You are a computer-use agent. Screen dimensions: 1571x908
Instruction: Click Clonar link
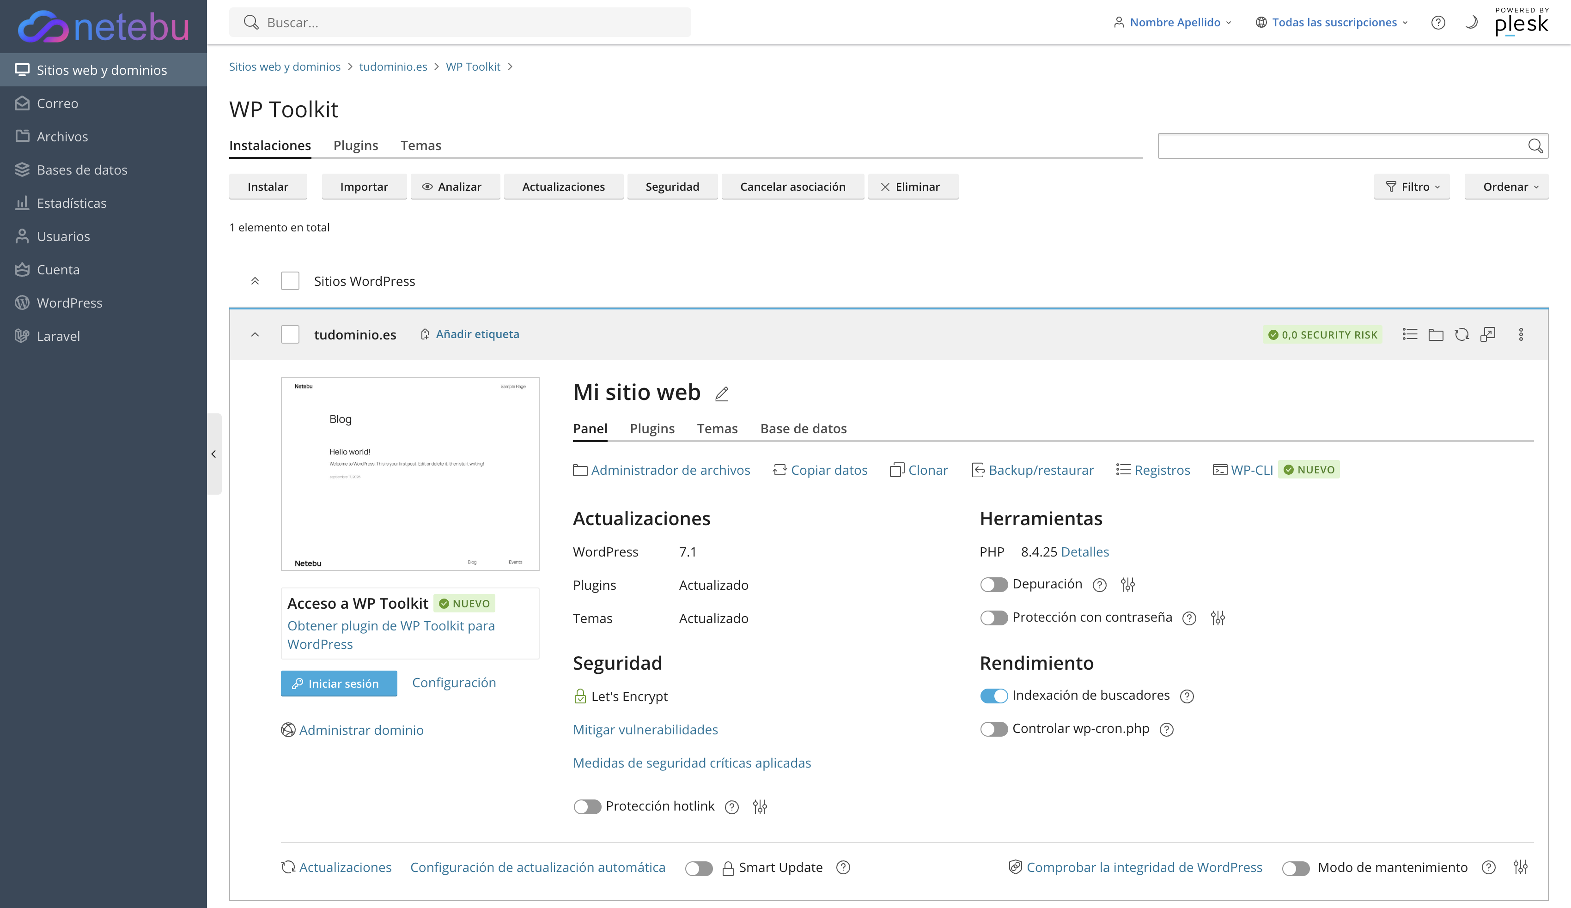click(918, 470)
